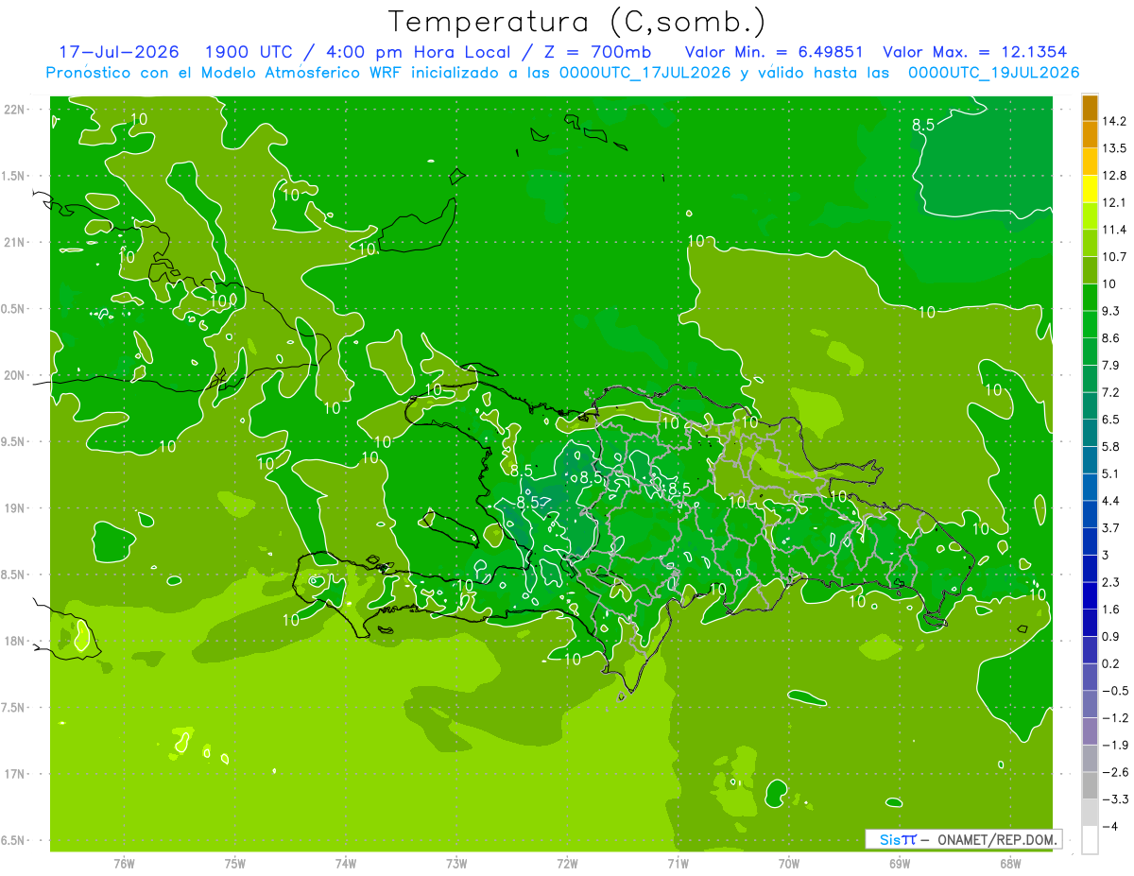
Task: Click the 68W longitude axis label
Action: tap(1010, 863)
